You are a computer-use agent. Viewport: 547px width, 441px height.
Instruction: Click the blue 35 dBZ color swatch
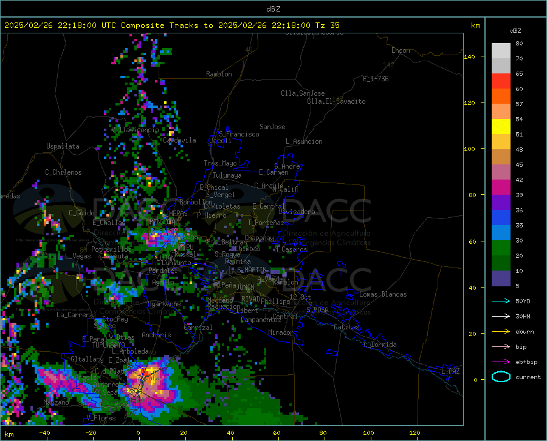(x=501, y=218)
